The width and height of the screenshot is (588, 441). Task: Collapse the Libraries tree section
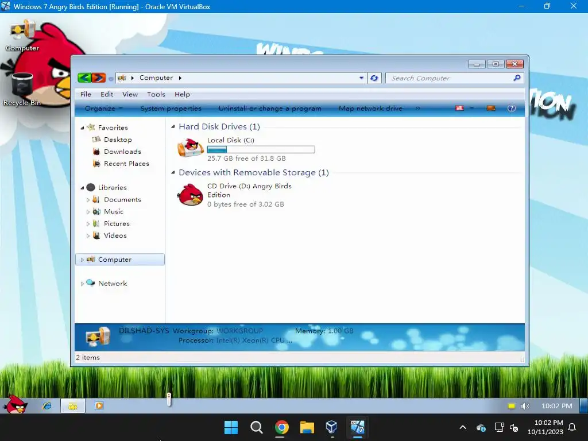coord(82,188)
